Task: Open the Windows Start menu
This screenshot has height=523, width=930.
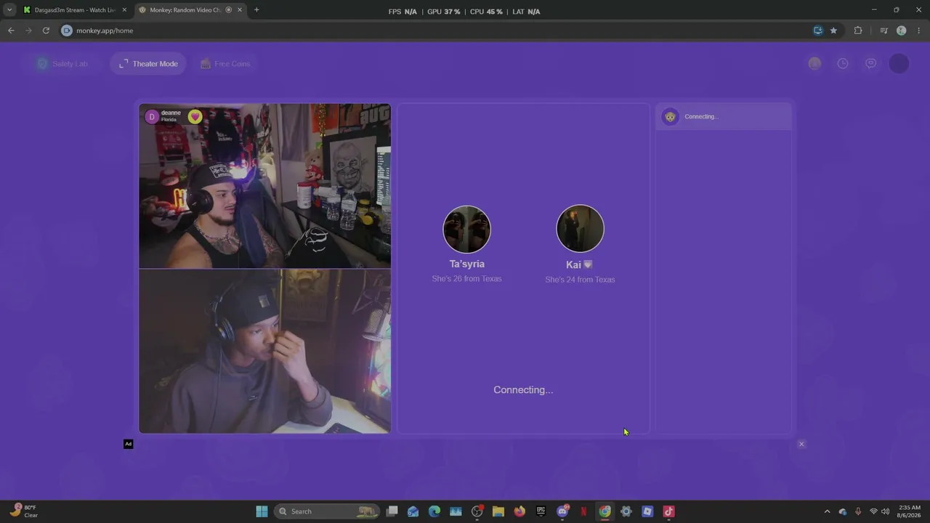Action: click(x=262, y=511)
